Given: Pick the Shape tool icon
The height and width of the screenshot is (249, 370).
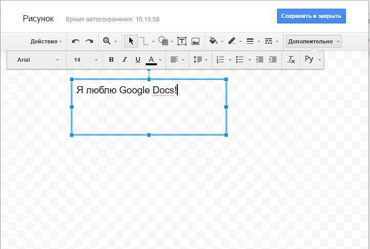Looking at the screenshot, I should click(164, 41).
